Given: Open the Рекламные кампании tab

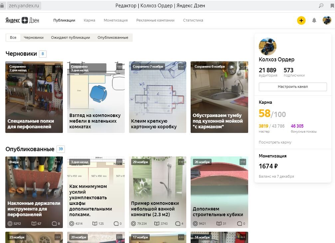Looking at the screenshot, I should [155, 20].
